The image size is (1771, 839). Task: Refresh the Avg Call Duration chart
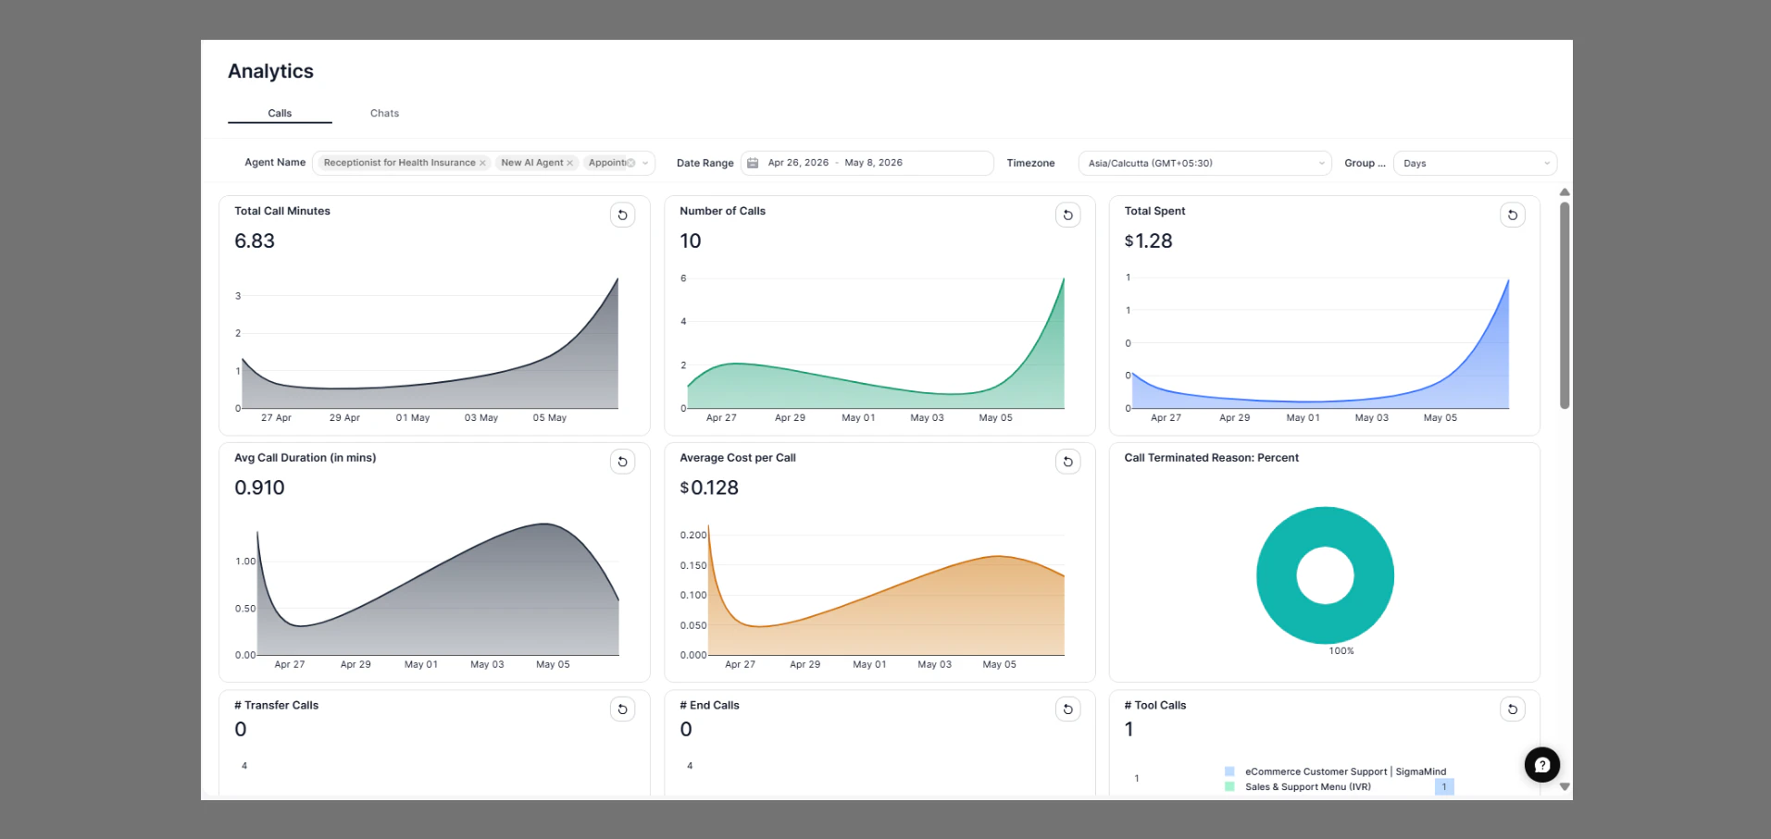tap(622, 463)
